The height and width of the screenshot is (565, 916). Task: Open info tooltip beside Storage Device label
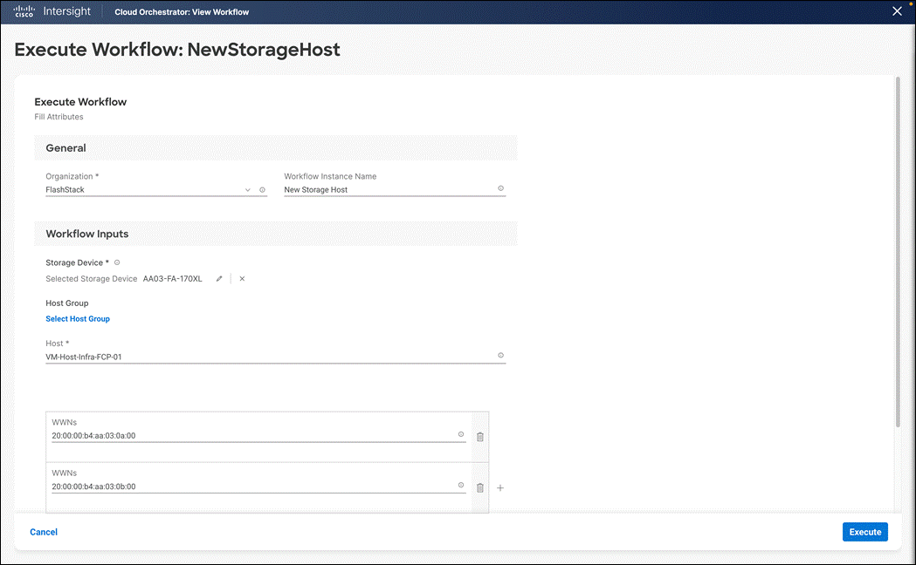point(117,262)
